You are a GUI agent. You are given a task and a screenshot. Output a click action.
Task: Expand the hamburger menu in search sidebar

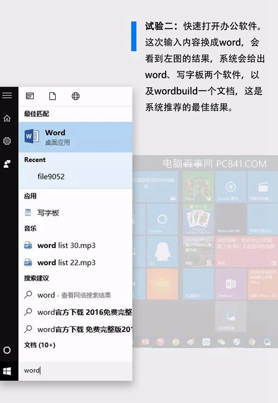point(7,96)
